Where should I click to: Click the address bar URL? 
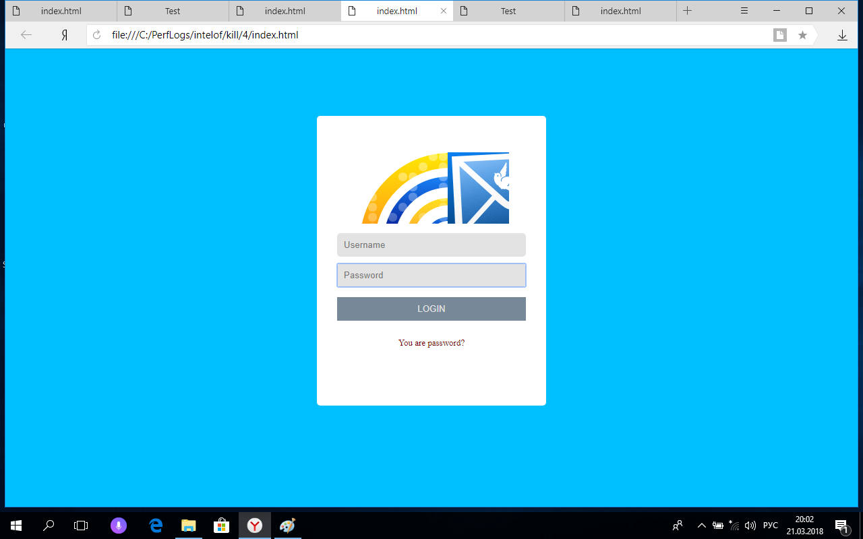[205, 35]
